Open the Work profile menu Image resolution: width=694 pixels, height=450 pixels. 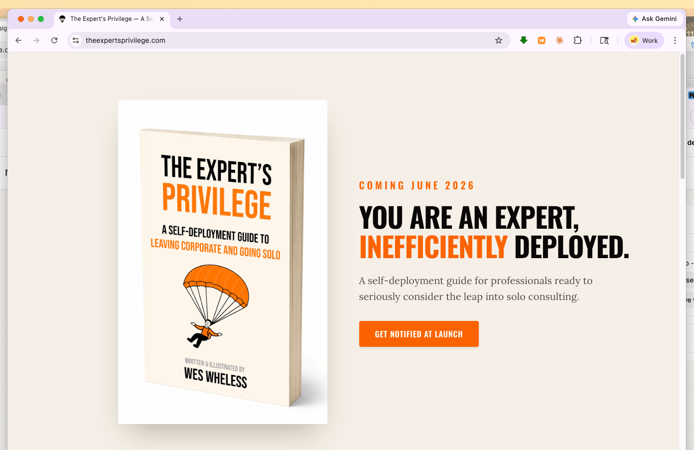point(644,40)
